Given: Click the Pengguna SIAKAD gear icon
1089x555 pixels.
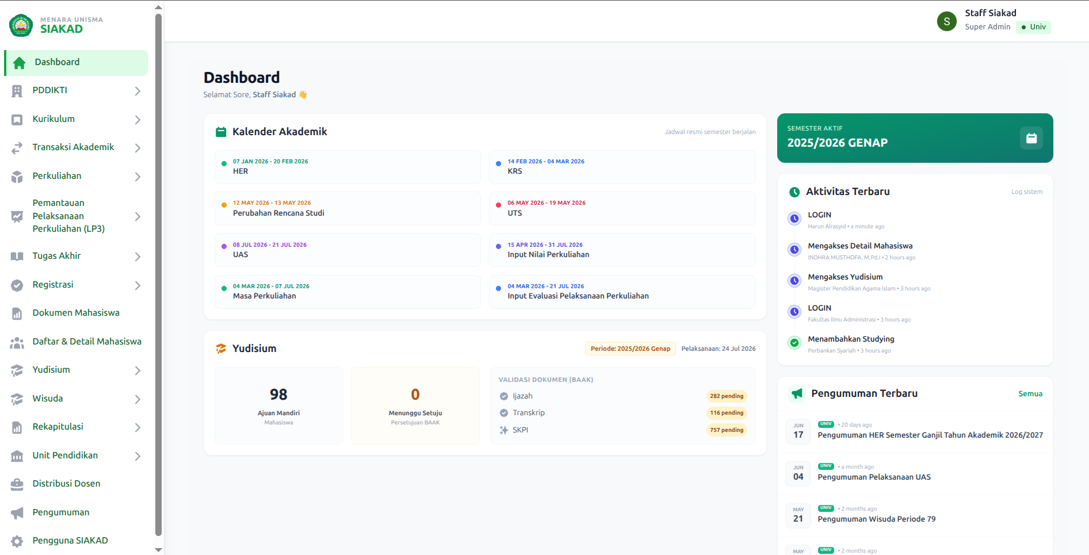Looking at the screenshot, I should click(17, 541).
